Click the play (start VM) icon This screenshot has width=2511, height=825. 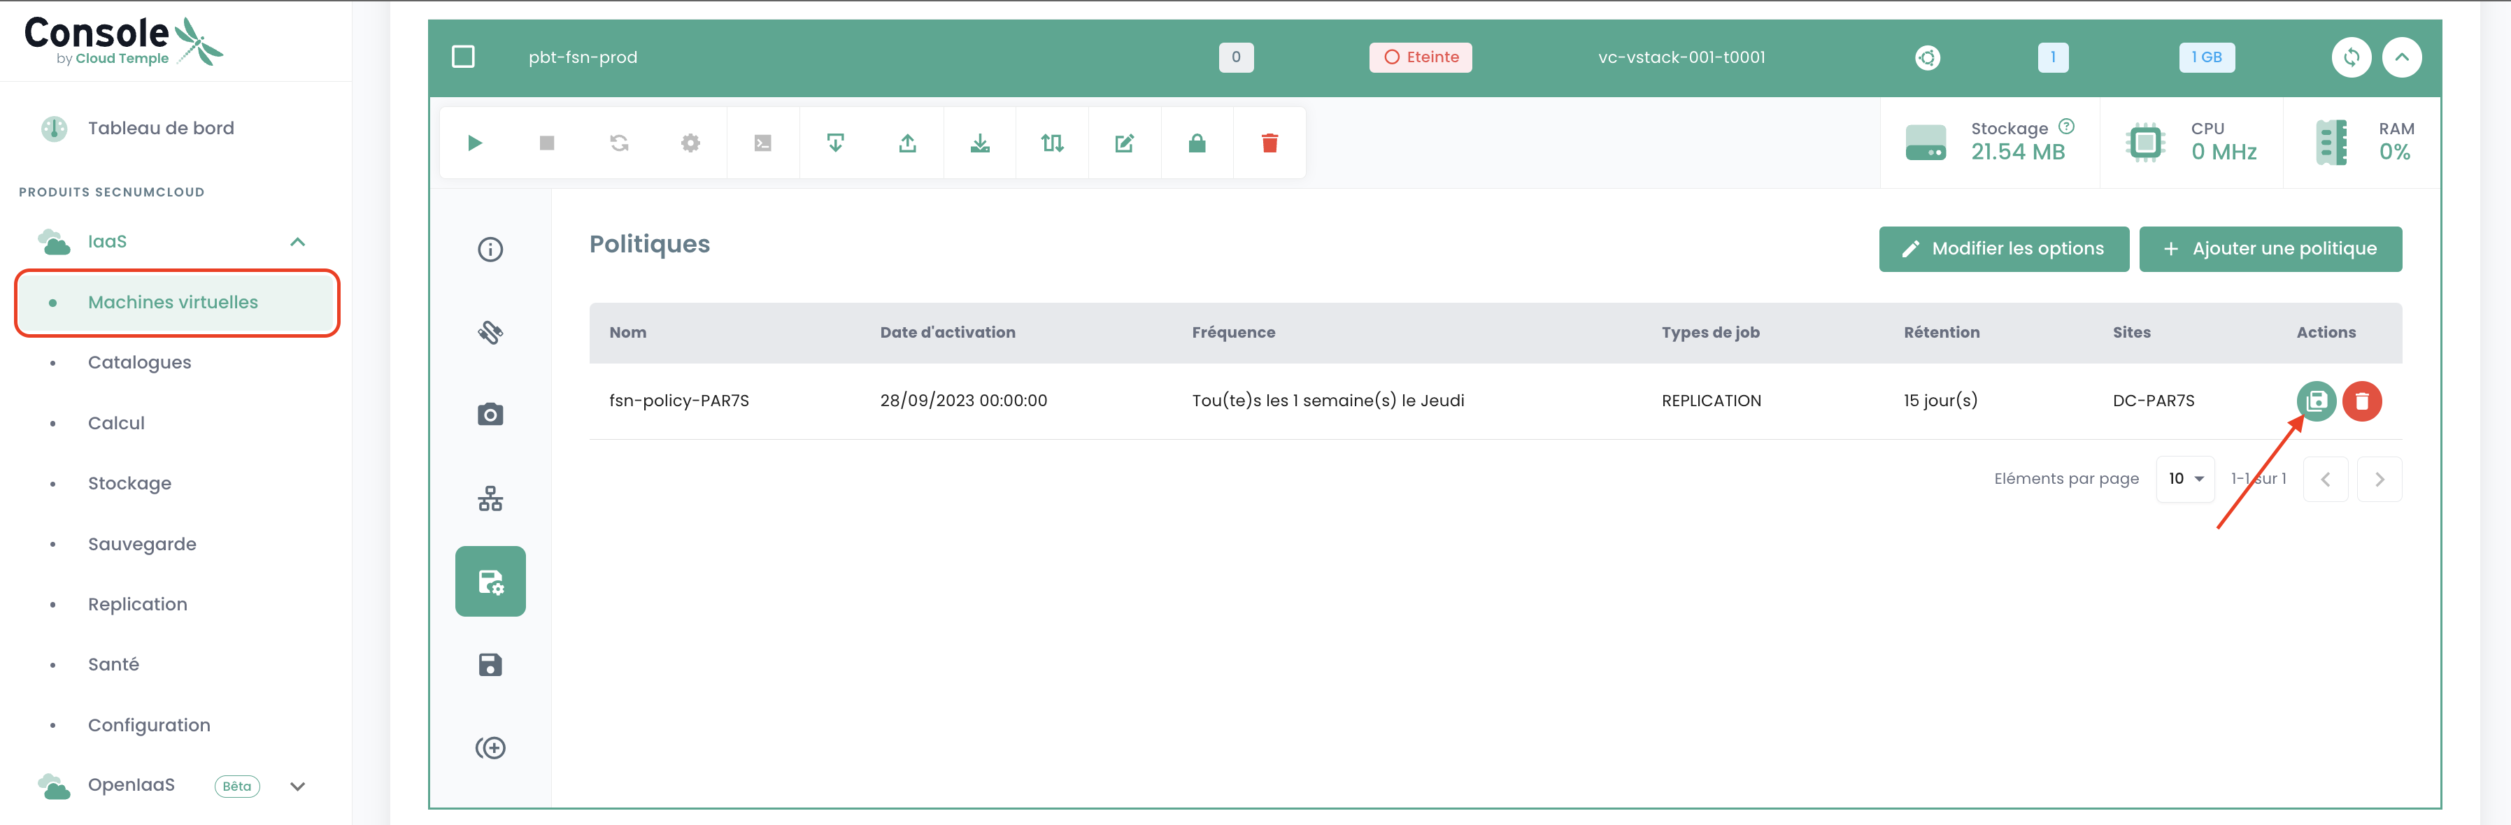pyautogui.click(x=475, y=143)
